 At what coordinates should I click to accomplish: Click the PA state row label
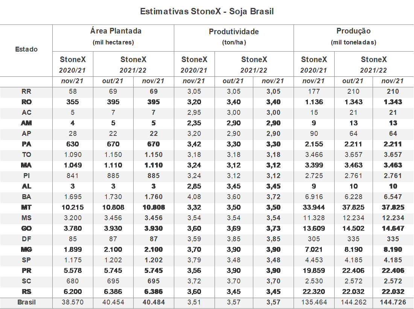[x=26, y=144]
